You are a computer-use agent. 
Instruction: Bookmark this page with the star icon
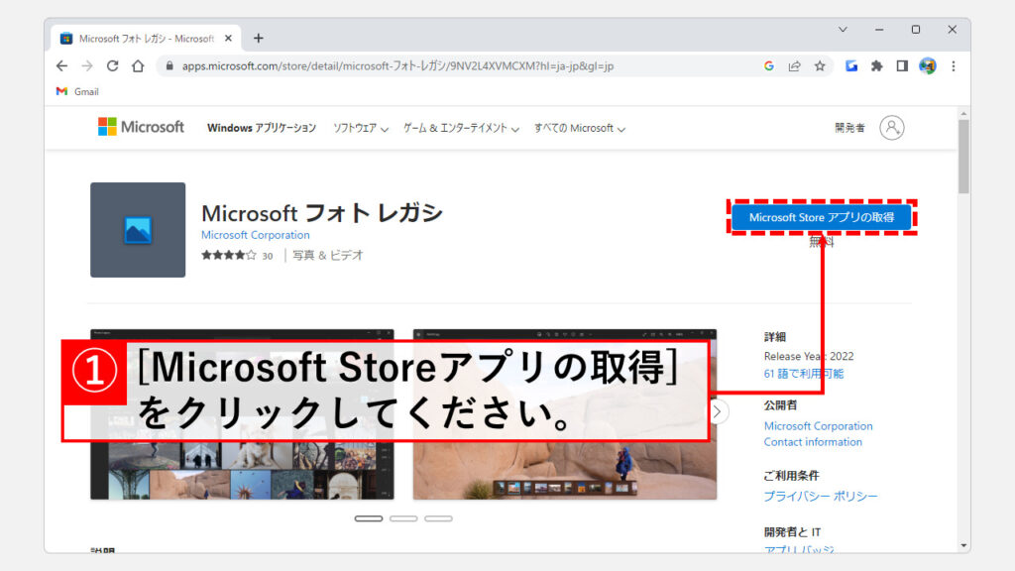pyautogui.click(x=820, y=66)
